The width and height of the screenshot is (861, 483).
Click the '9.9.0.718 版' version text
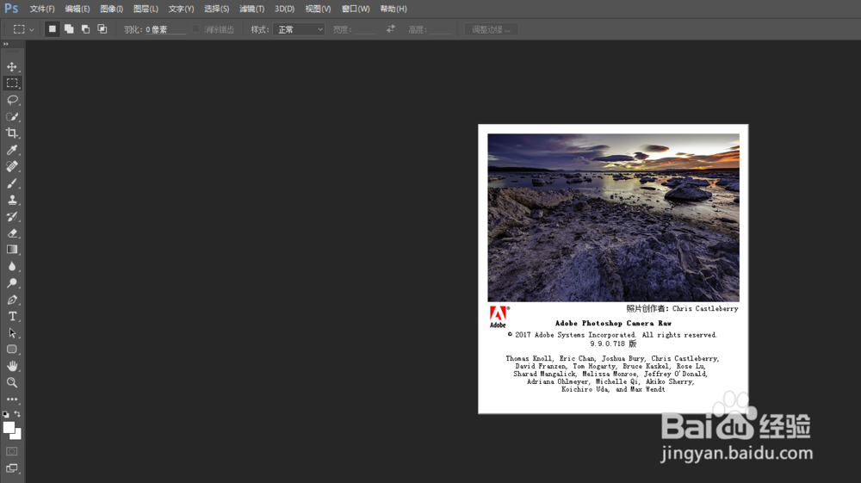point(613,344)
